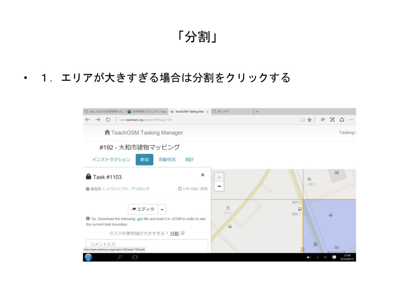Click the network signal tray icon
This screenshot has height=296, width=395.
pyautogui.click(x=317, y=257)
